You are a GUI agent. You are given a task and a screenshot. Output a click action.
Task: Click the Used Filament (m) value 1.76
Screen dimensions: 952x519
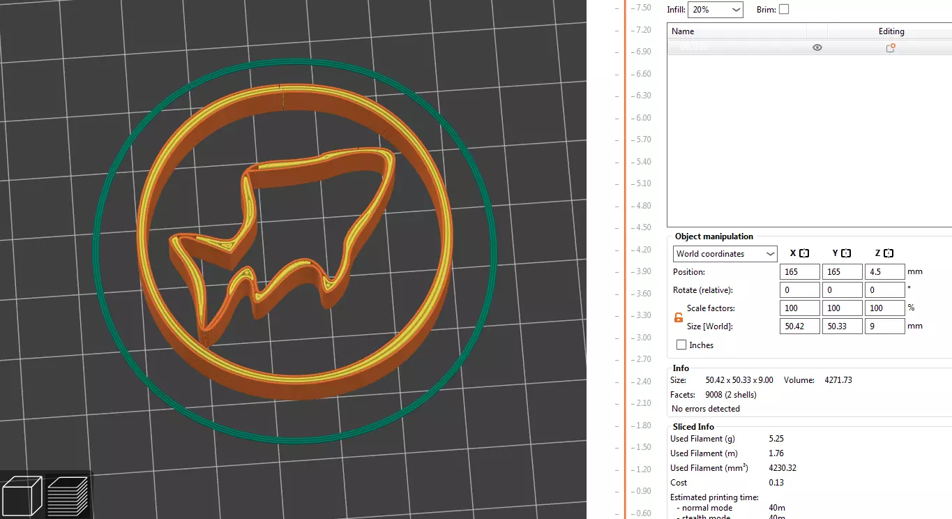pos(776,453)
